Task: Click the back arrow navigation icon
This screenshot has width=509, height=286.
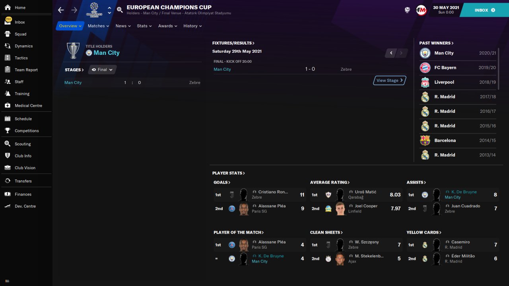Action: pos(61,10)
